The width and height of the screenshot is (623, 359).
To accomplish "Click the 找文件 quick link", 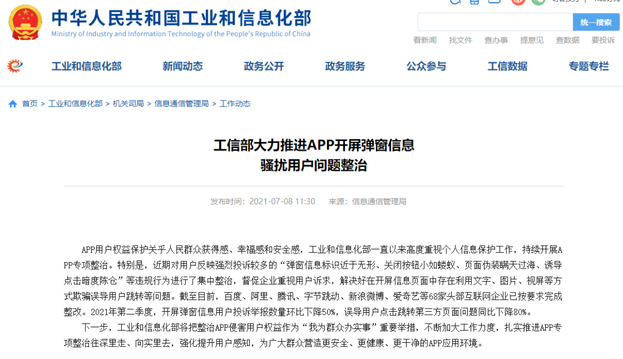I will (x=460, y=40).
